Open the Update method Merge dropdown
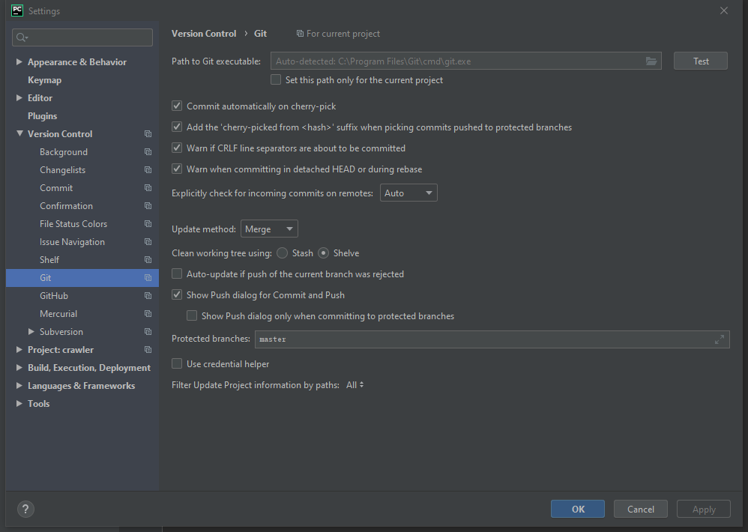The height and width of the screenshot is (532, 748). click(269, 229)
